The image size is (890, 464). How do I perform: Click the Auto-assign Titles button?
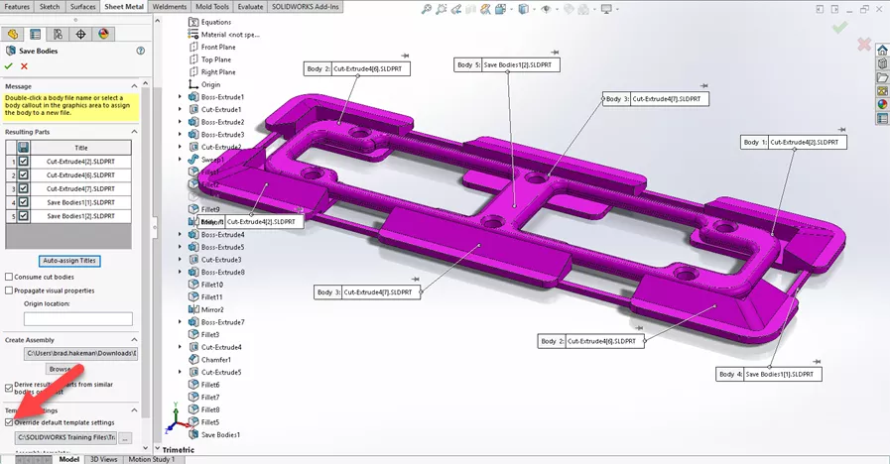(69, 261)
